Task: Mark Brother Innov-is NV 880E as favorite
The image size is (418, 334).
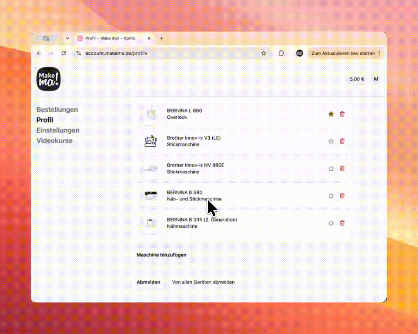Action: pos(331,168)
